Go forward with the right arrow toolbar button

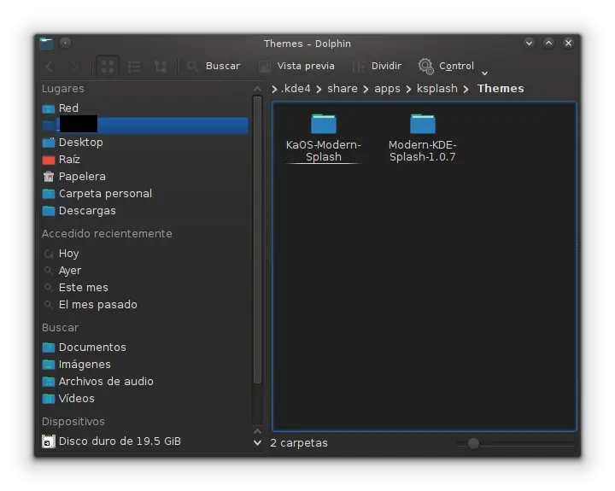74,67
